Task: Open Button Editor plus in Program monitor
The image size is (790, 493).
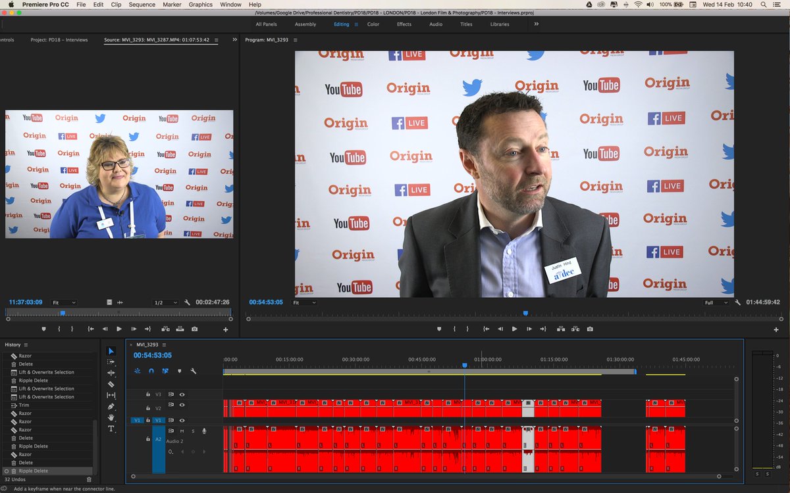Action: click(x=777, y=329)
